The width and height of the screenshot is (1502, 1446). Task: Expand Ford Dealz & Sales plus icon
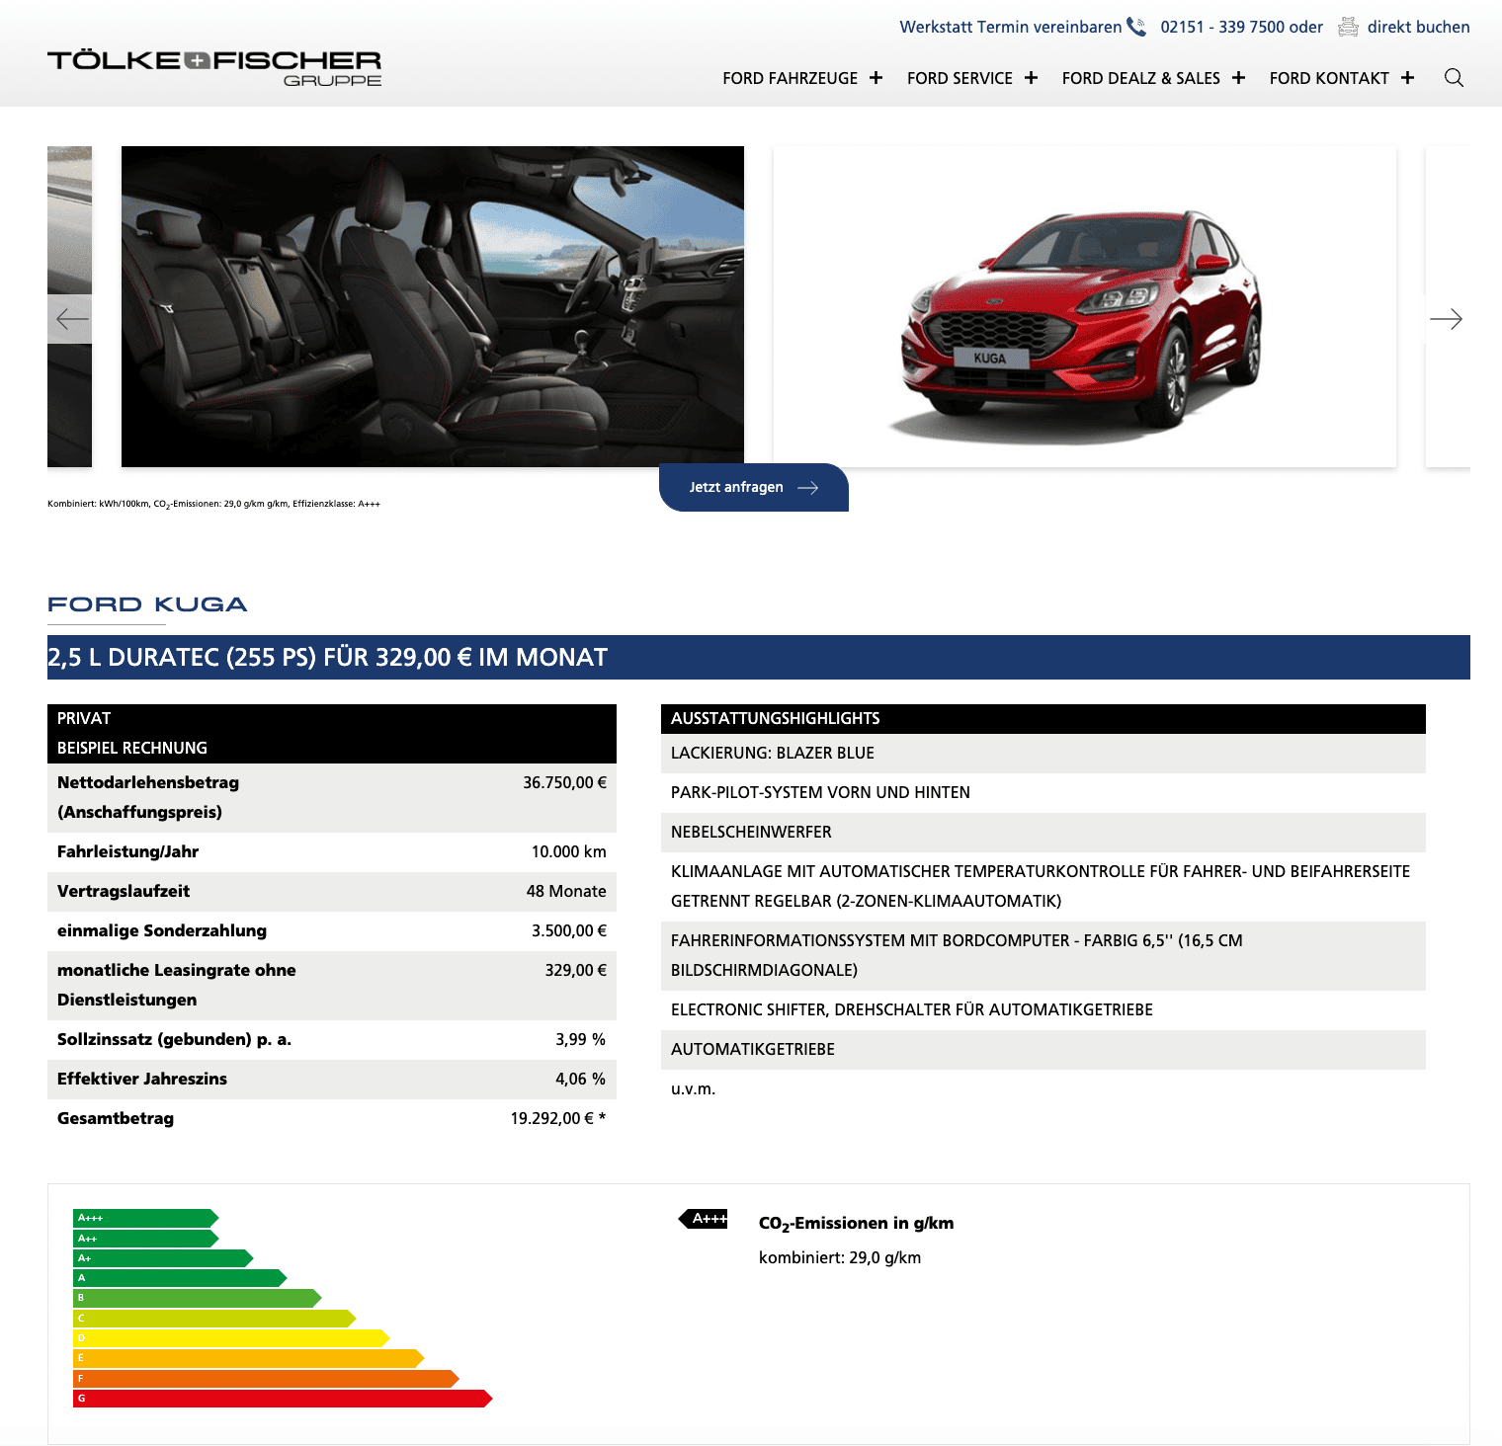(1238, 78)
